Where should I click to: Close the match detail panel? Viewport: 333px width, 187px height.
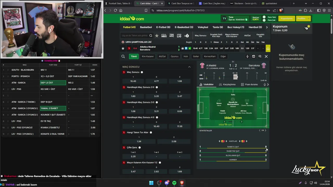(266, 56)
